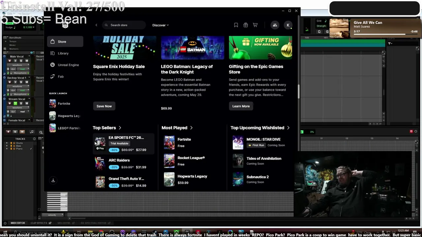Open the Store section in Epic sidebar
The image size is (422, 237).
pyautogui.click(x=65, y=41)
